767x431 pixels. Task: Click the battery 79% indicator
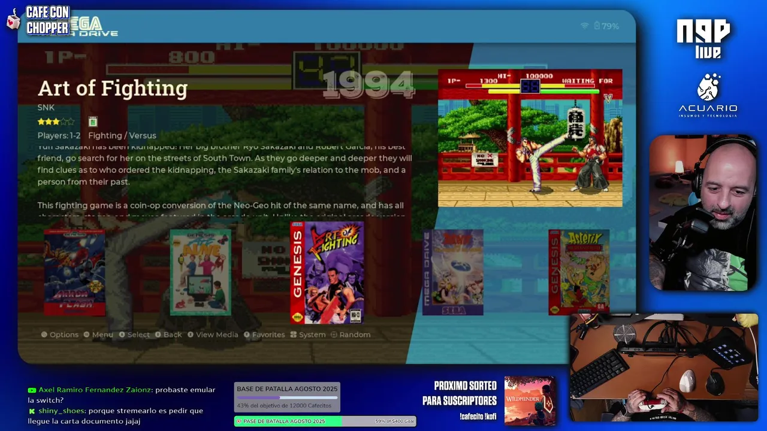tap(606, 26)
